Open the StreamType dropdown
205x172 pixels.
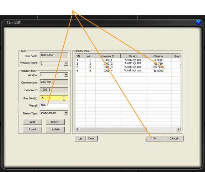66,113
